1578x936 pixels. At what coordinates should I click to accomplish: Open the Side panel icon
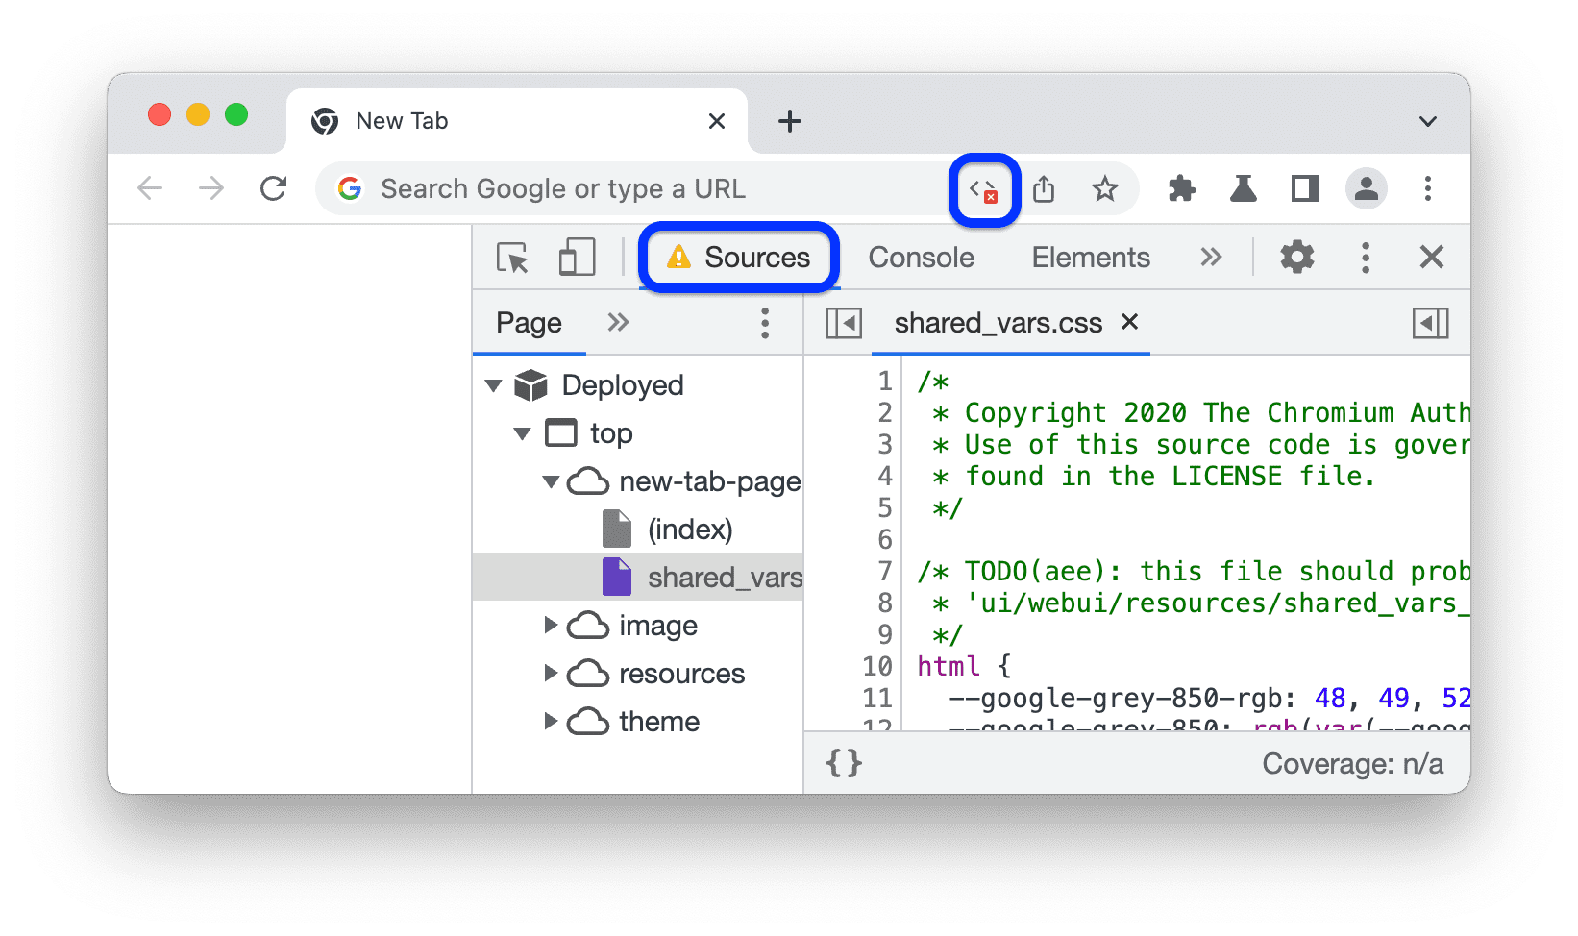1303,188
